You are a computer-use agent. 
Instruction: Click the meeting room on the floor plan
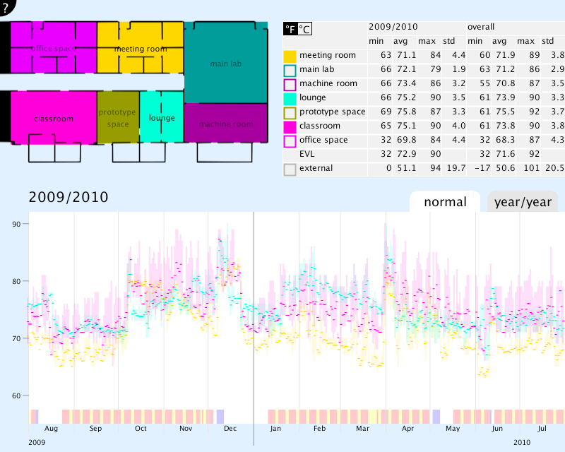coord(141,47)
